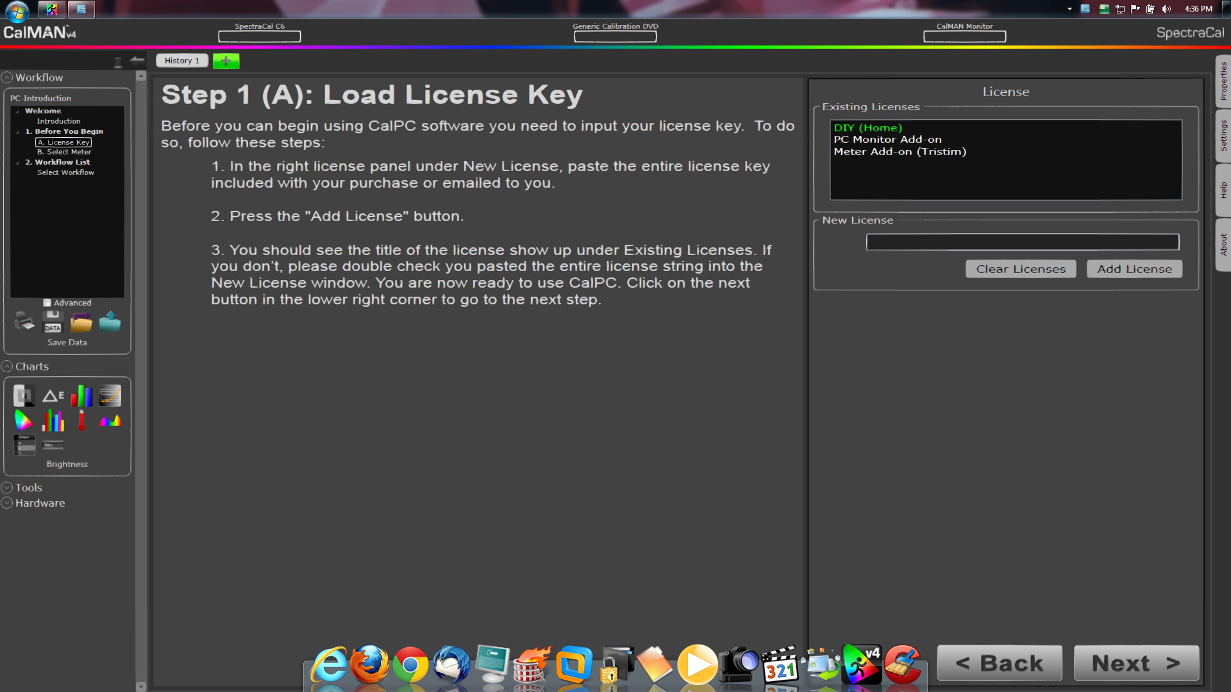Launch Internet Explorer from the dock
The width and height of the screenshot is (1231, 692).
pyautogui.click(x=330, y=664)
